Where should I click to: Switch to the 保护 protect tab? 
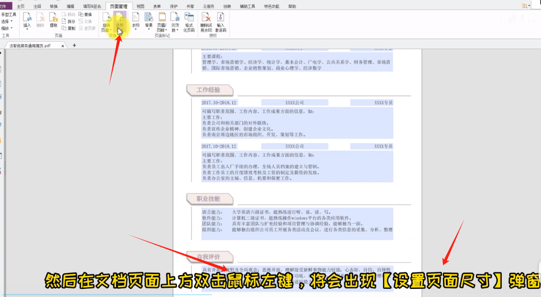[173, 6]
